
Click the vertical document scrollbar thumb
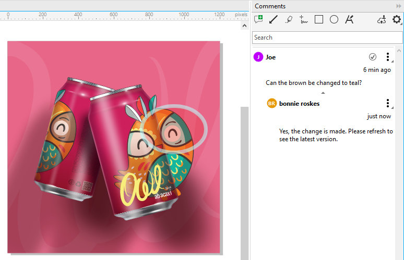pyautogui.click(x=244, y=183)
